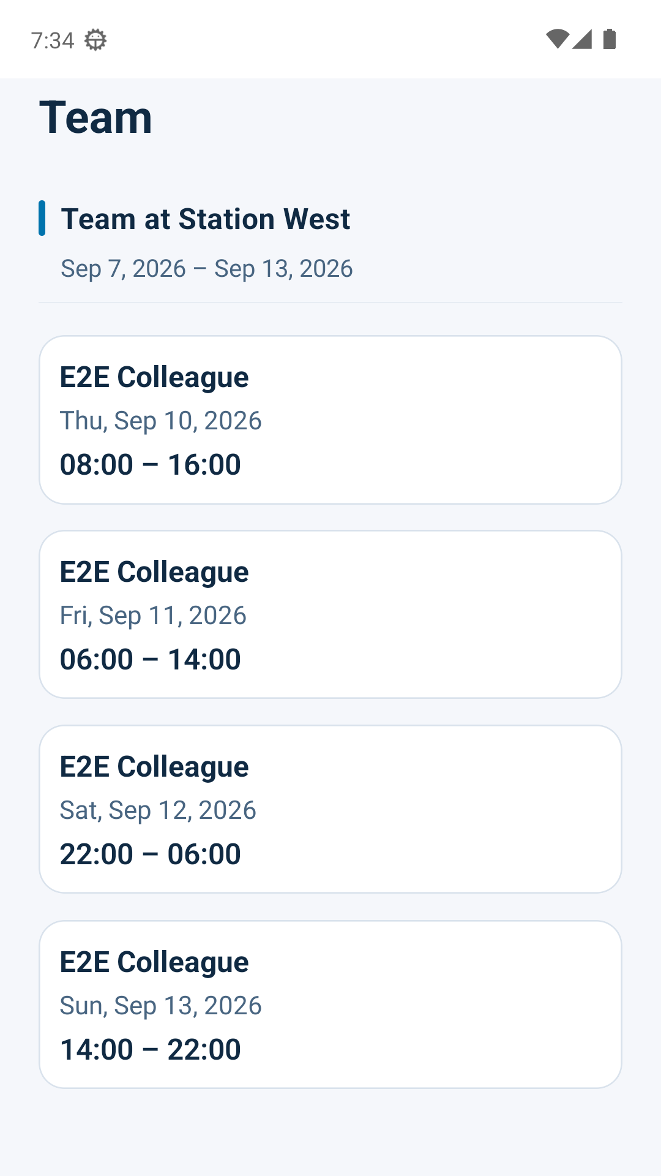Viewport: 661px width, 1176px height.
Task: Tap the blue accent bar beside Team at Station West
Action: click(42, 218)
